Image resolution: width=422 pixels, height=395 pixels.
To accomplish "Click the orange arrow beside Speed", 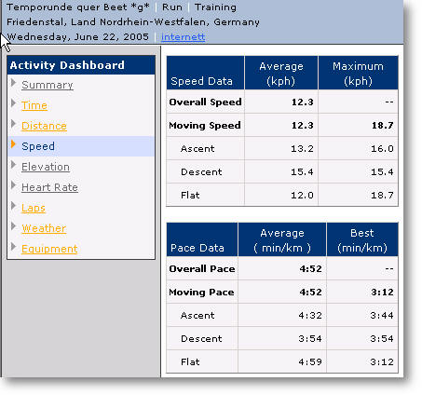I will click(x=13, y=144).
